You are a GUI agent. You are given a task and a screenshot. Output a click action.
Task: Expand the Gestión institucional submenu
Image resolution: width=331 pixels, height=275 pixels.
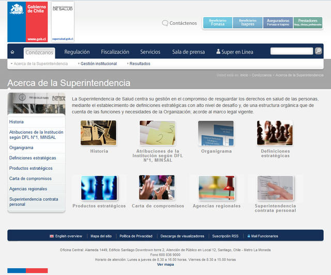click(x=98, y=64)
